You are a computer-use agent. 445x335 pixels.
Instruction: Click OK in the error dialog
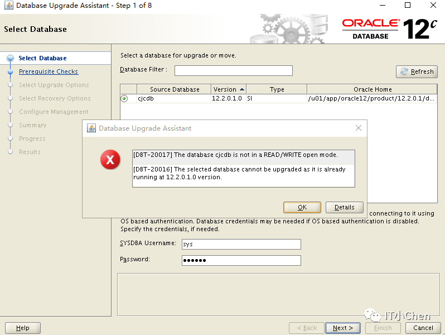click(x=302, y=208)
